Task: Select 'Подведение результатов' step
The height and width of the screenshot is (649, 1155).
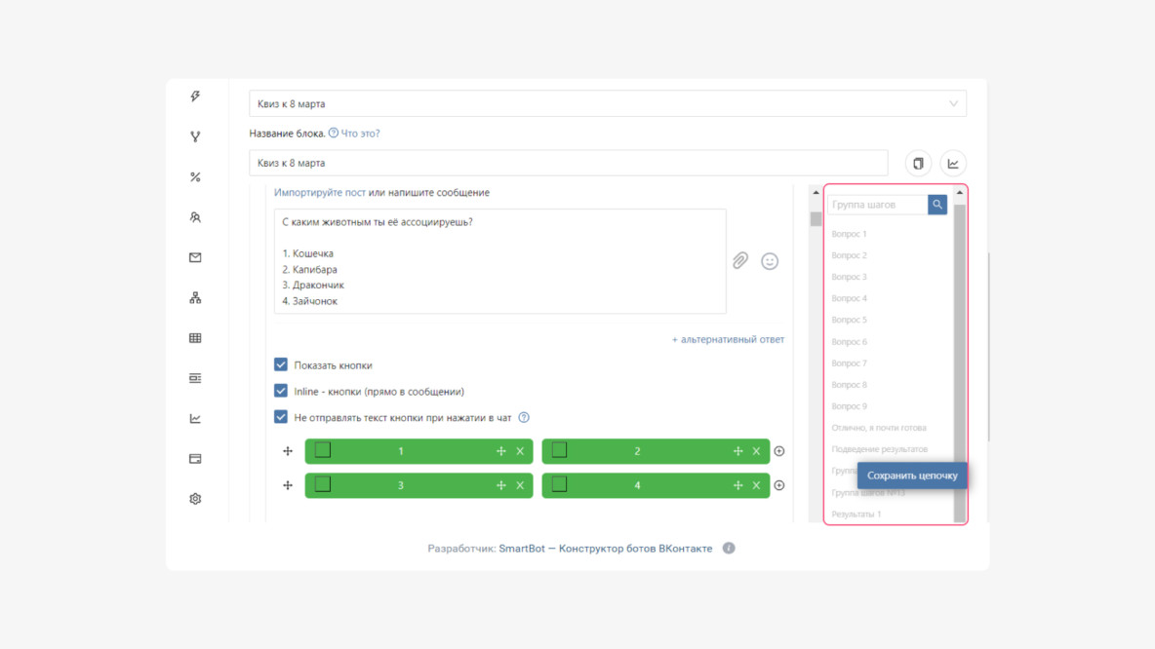Action: pos(880,449)
